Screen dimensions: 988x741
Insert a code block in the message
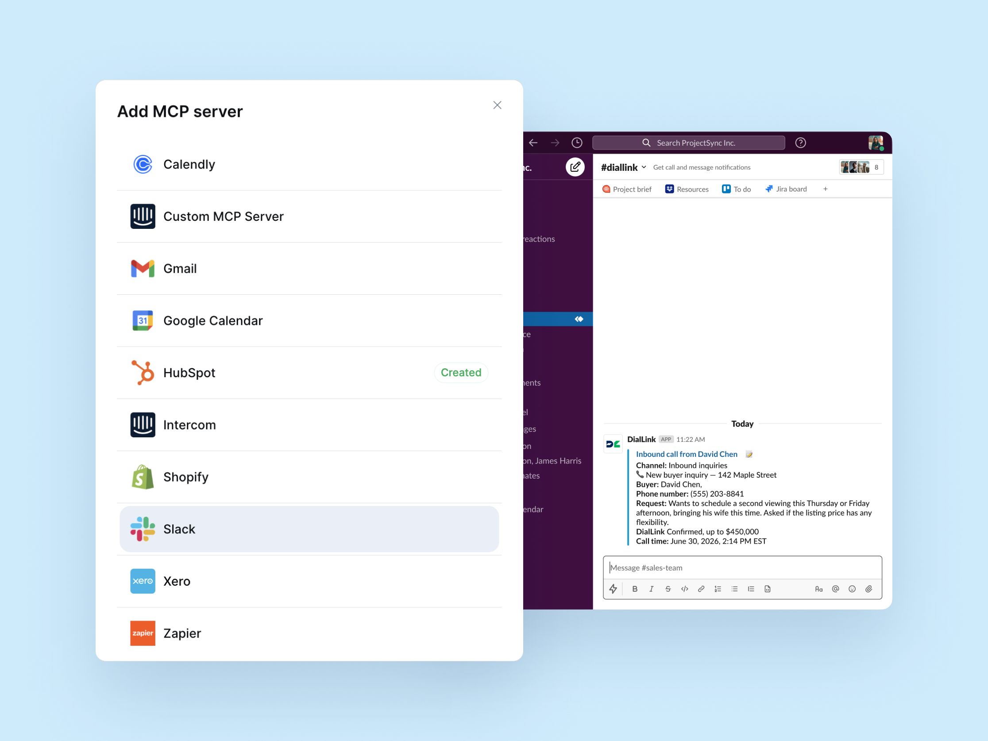(768, 589)
